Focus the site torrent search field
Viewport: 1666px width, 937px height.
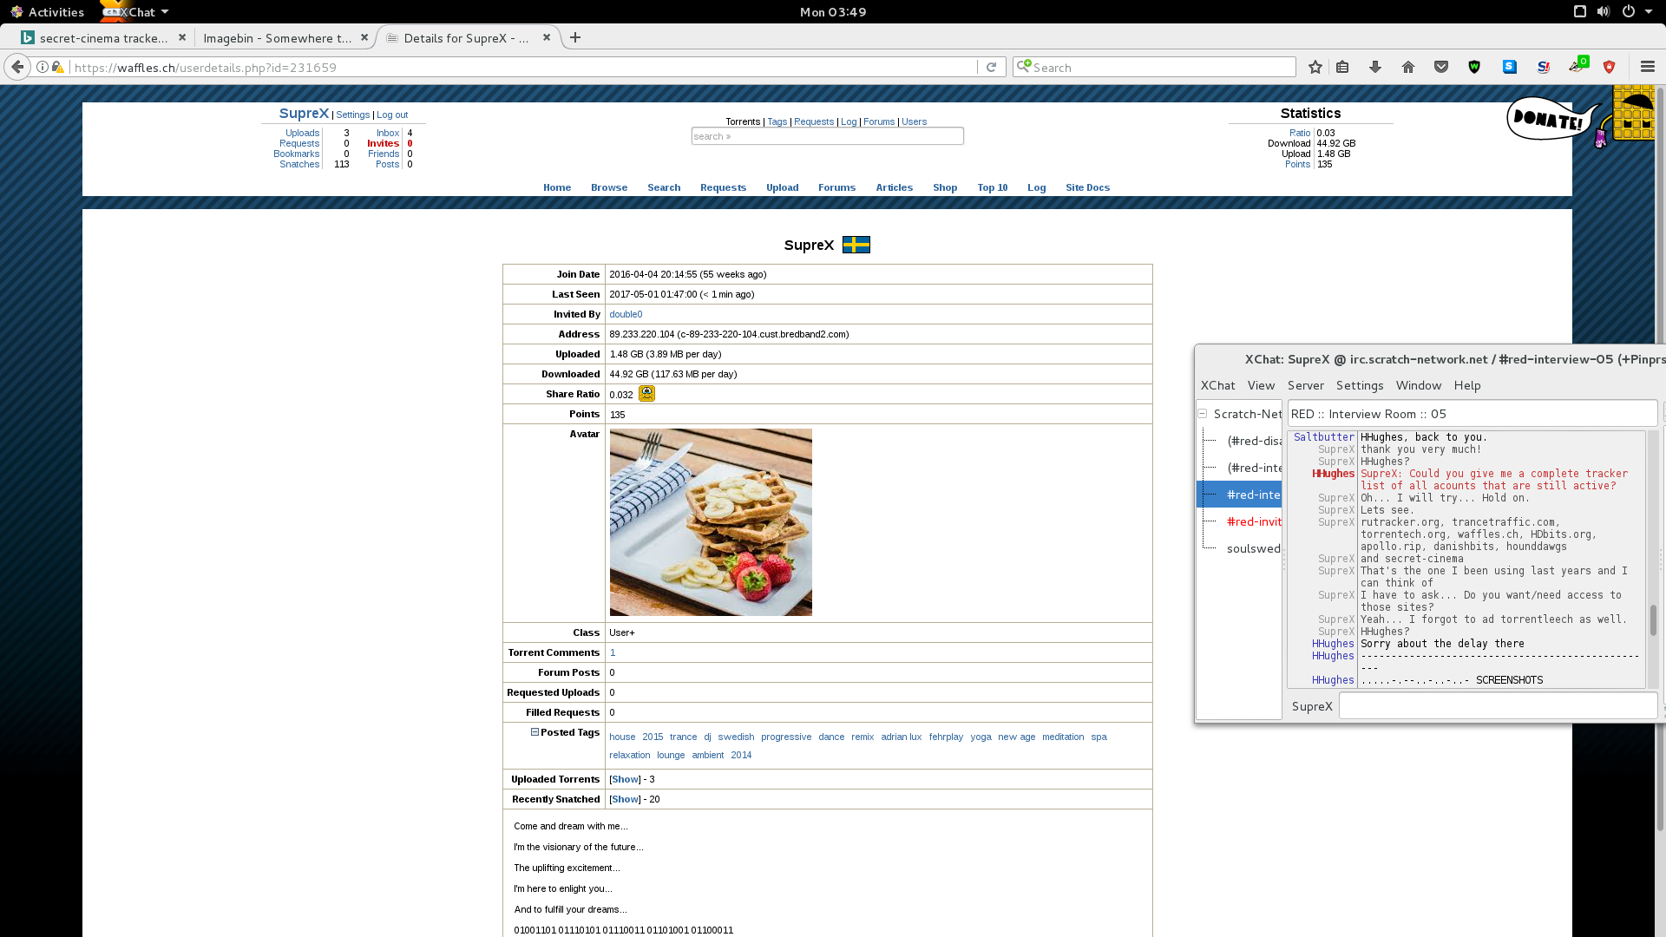[827, 136]
